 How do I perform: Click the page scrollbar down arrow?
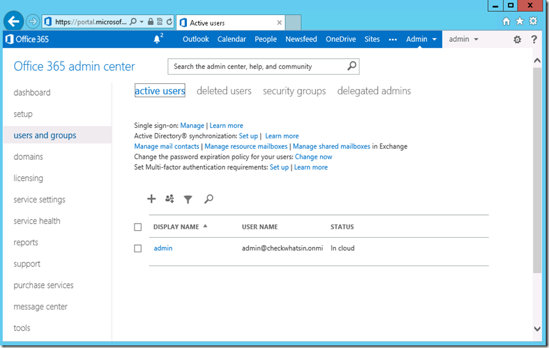click(537, 328)
